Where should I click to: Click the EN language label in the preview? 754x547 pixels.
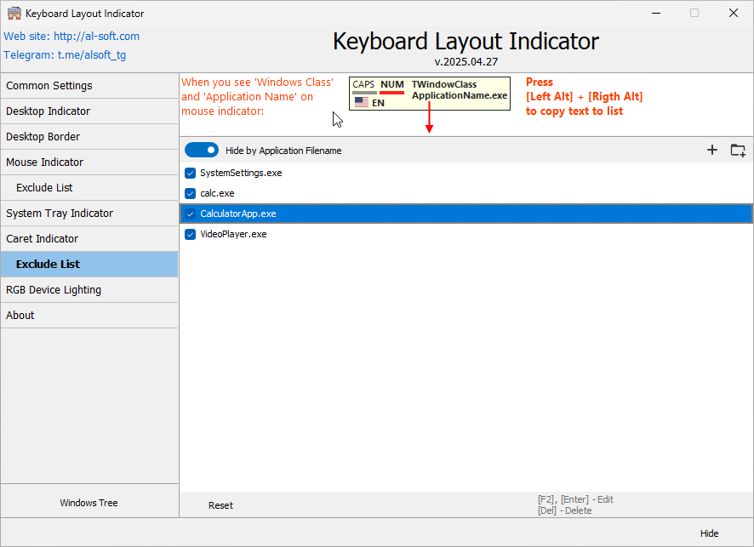point(380,101)
